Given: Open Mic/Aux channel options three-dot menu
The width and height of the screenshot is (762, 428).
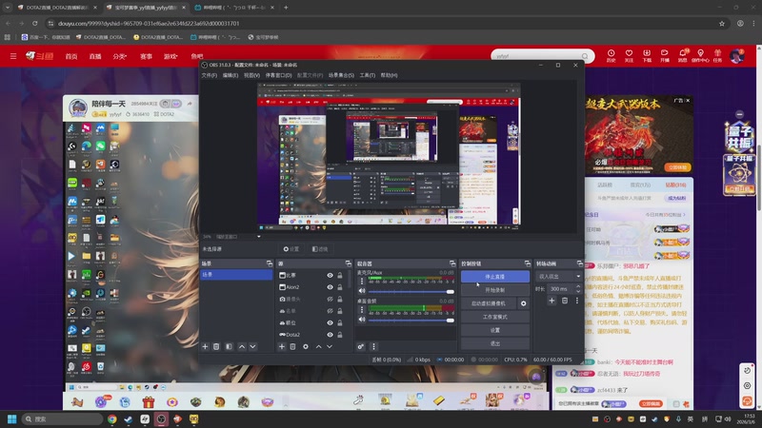Looking at the screenshot, I should (362, 281).
